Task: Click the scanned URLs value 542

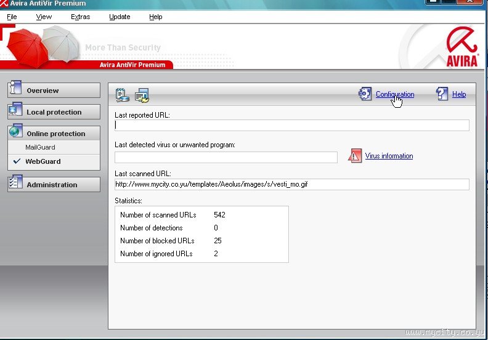Action: tap(220, 215)
